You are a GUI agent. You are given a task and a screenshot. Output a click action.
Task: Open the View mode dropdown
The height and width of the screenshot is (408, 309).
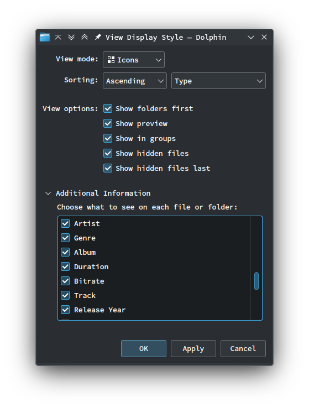click(x=134, y=60)
